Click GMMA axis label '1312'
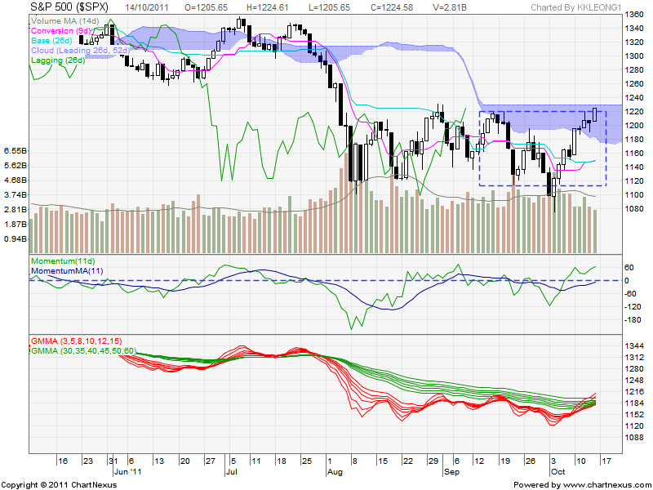 point(634,358)
